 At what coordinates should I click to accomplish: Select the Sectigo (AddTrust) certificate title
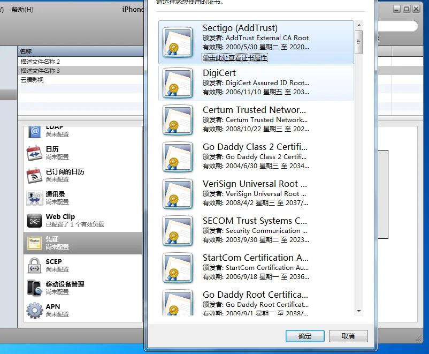click(240, 28)
